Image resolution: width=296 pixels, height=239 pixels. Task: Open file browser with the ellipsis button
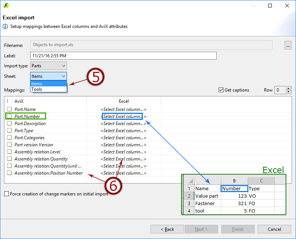click(x=288, y=45)
